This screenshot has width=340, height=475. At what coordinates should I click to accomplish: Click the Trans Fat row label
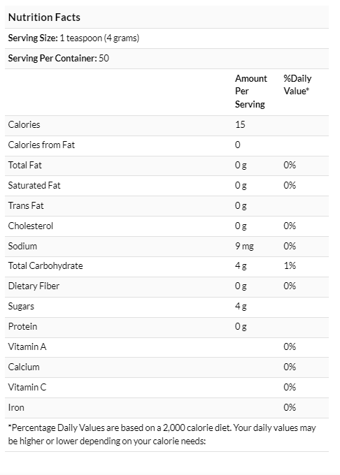pyautogui.click(x=26, y=205)
